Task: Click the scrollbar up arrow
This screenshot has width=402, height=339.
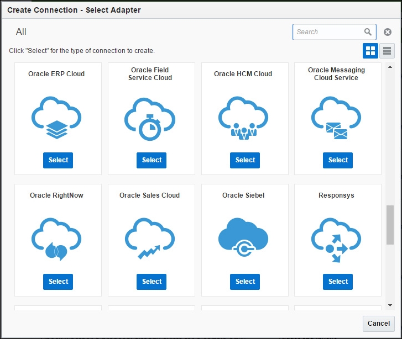Action: (x=390, y=67)
